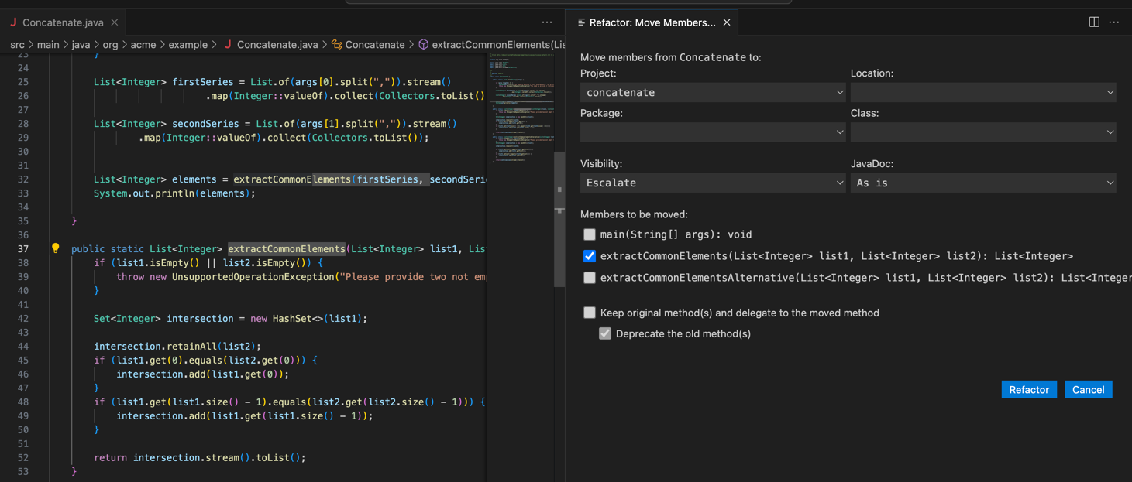
Task: Open the Project dropdown showing concatenate
Action: point(712,92)
